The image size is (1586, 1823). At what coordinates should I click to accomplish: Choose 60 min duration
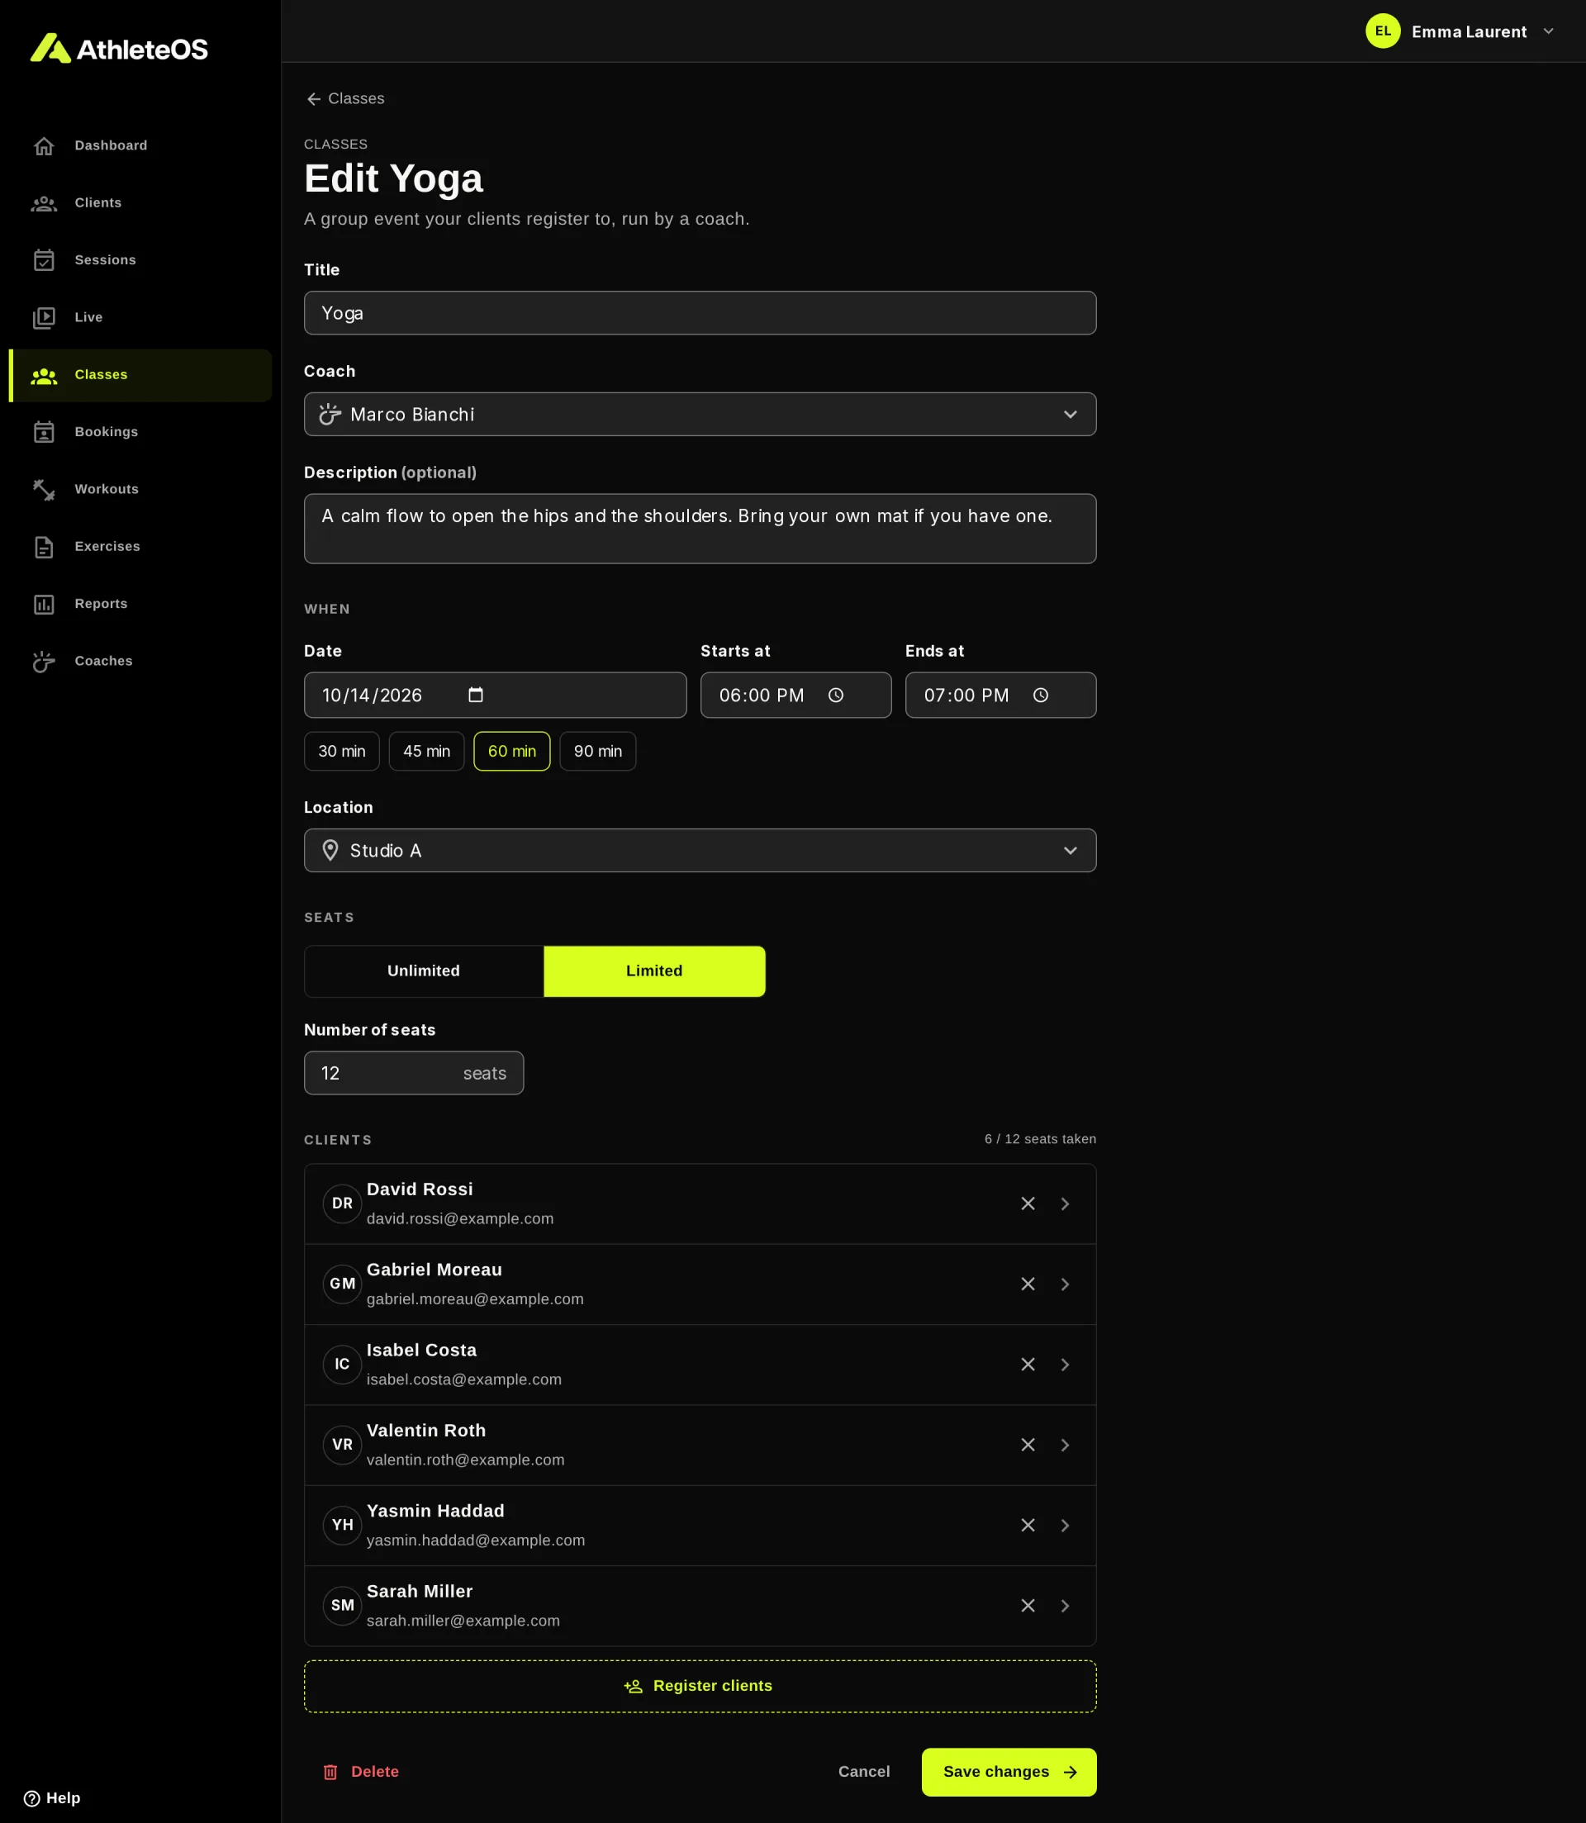tap(511, 752)
